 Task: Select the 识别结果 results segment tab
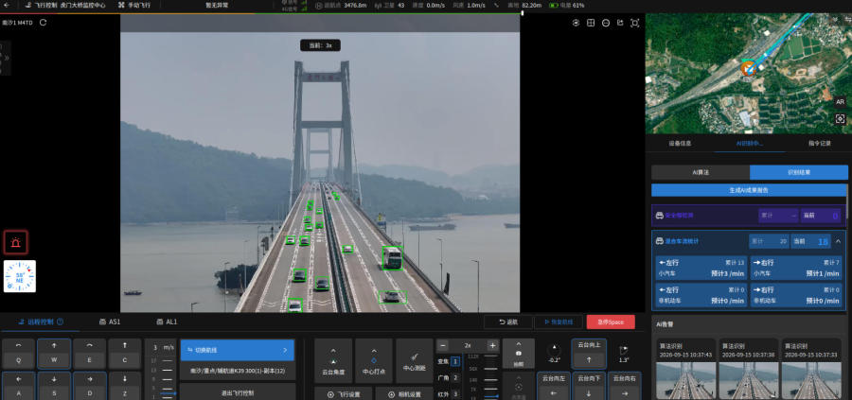pyautogui.click(x=799, y=172)
